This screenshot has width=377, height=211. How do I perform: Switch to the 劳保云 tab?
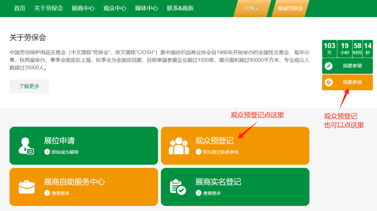pyautogui.click(x=252, y=8)
